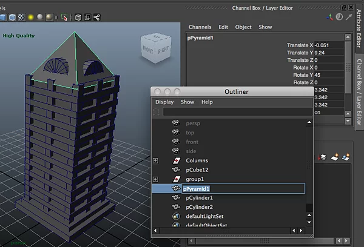The image size is (364, 247).
Task: Select the Translate Z channel label
Action: click(x=300, y=60)
